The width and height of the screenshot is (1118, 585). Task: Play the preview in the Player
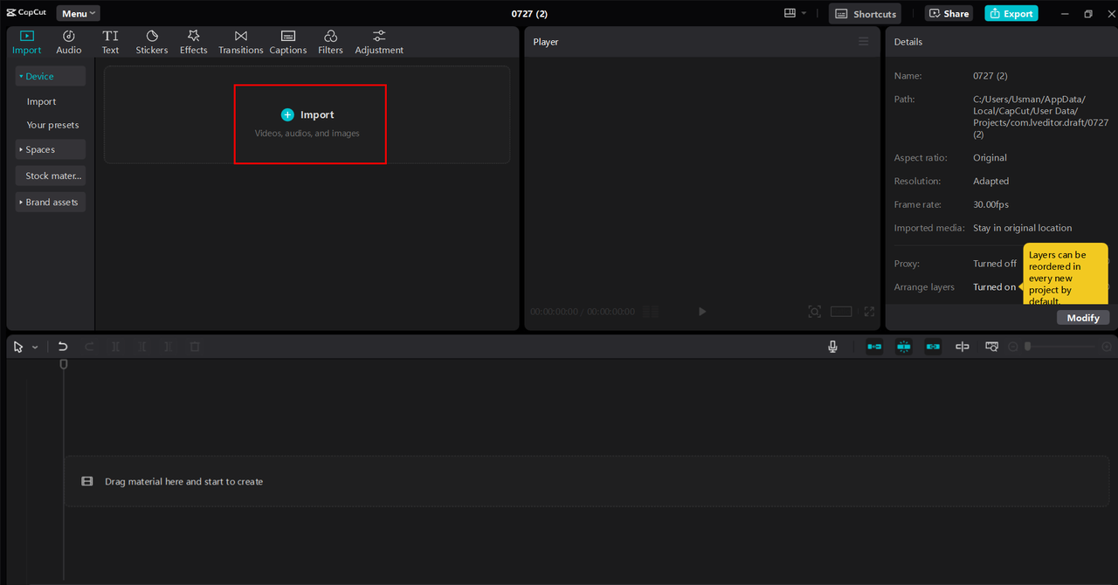pyautogui.click(x=702, y=312)
